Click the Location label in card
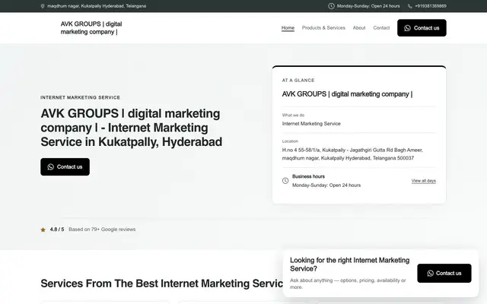487x304 pixels. tap(290, 141)
